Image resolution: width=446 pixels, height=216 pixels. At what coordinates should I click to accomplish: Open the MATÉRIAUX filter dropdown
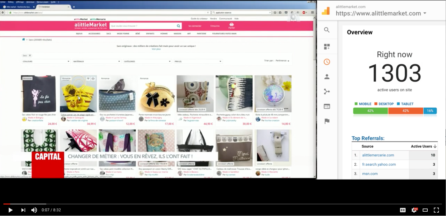pos(97,61)
